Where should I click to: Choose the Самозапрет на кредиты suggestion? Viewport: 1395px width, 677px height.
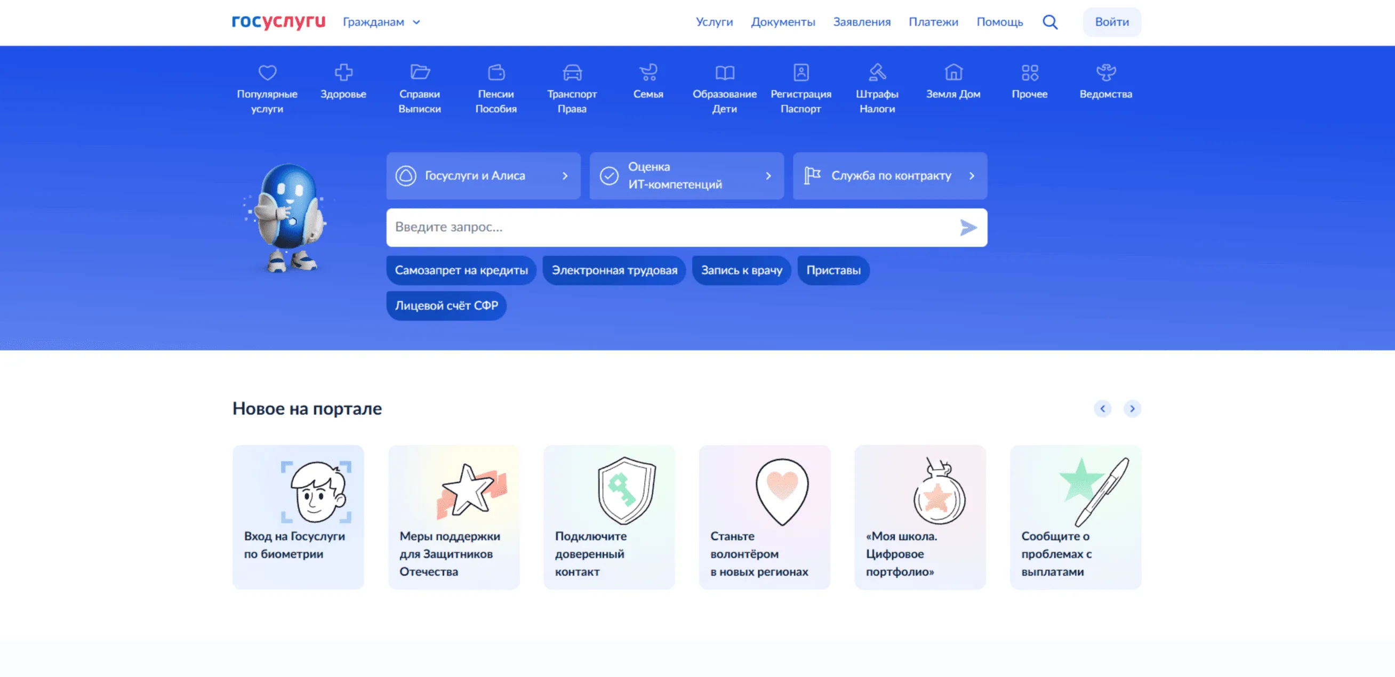(461, 270)
